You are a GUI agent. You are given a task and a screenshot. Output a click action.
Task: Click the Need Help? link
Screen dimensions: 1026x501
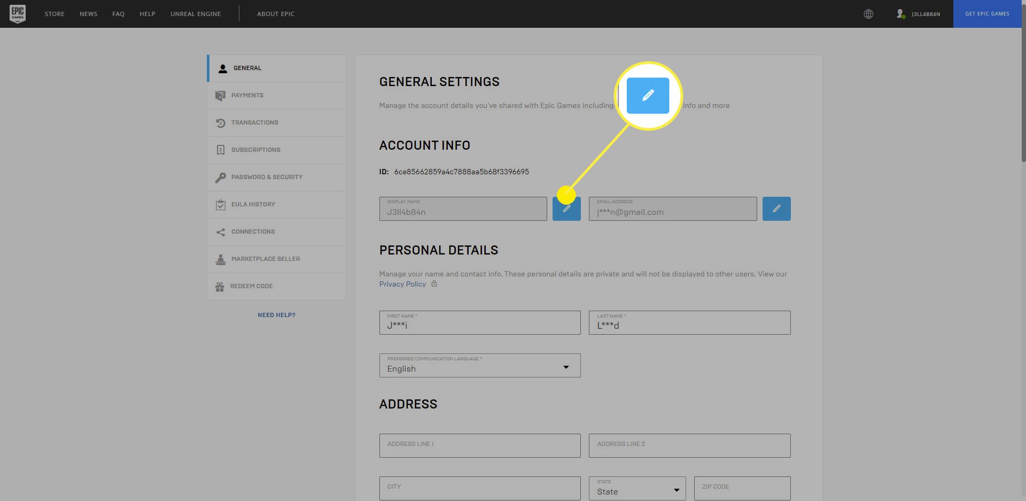(276, 315)
